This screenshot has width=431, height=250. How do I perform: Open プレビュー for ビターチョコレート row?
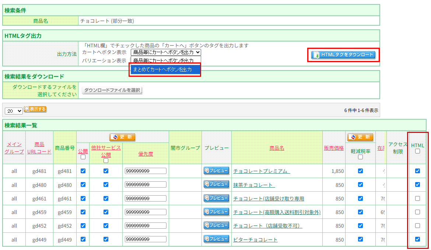(x=215, y=239)
